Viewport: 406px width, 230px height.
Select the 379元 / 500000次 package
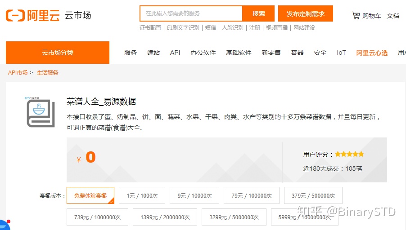pyautogui.click(x=313, y=195)
